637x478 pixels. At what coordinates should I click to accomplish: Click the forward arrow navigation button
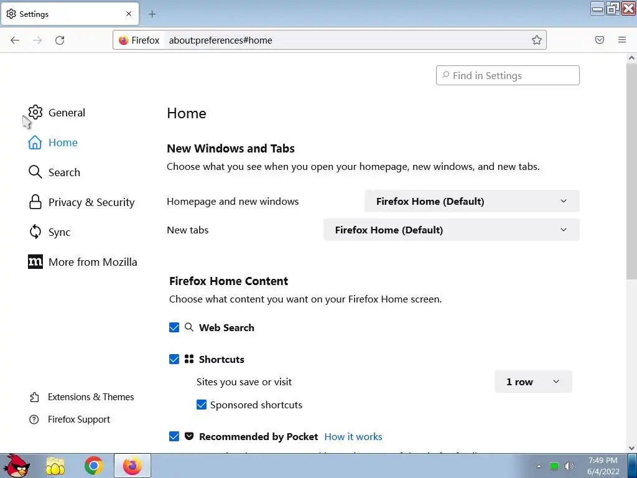pos(37,40)
